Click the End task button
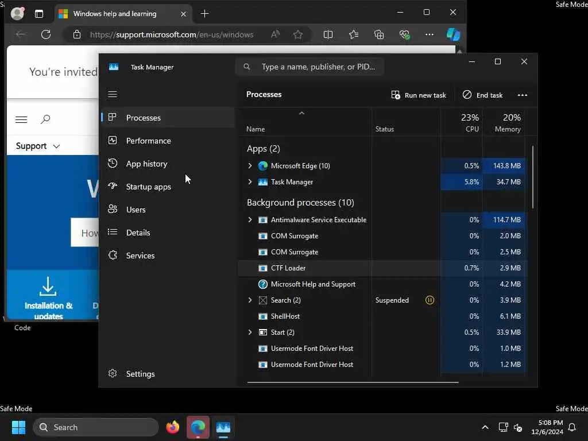Screen dimensions: 588x441 pyautogui.click(x=482, y=95)
